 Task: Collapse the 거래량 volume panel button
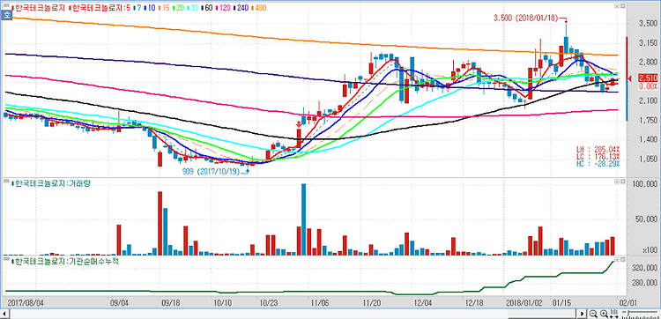coord(617,182)
